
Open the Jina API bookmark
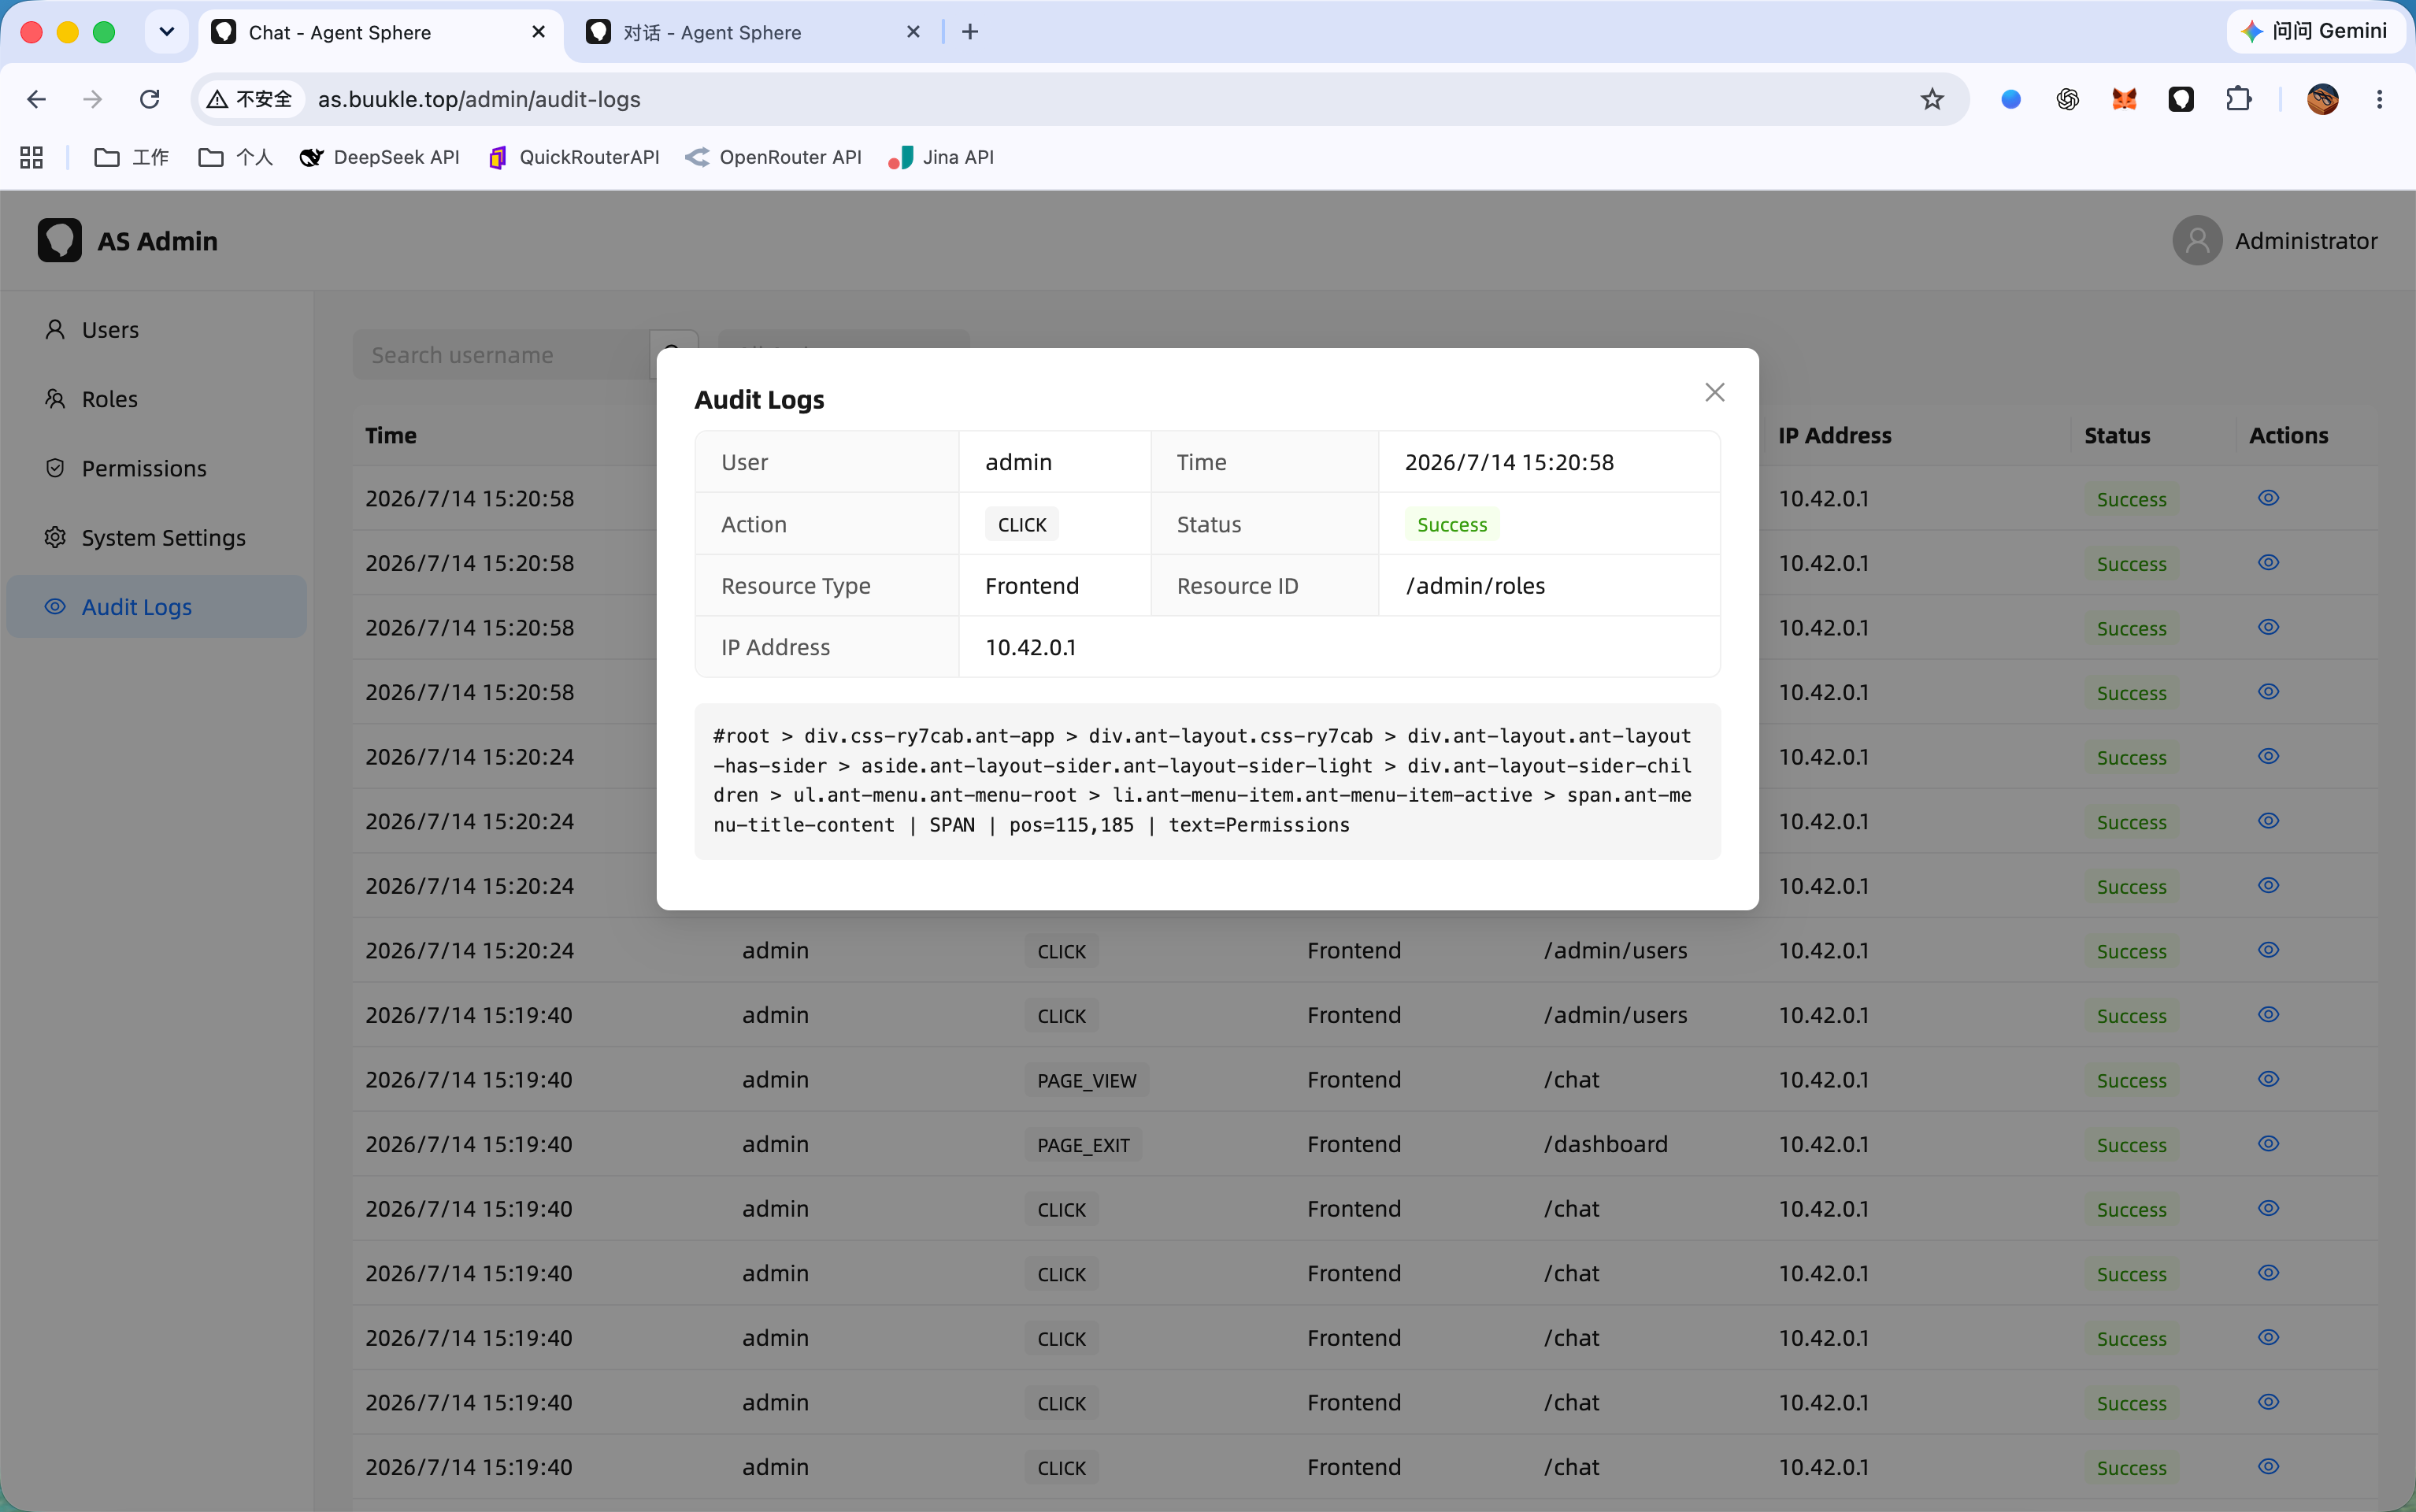click(941, 157)
